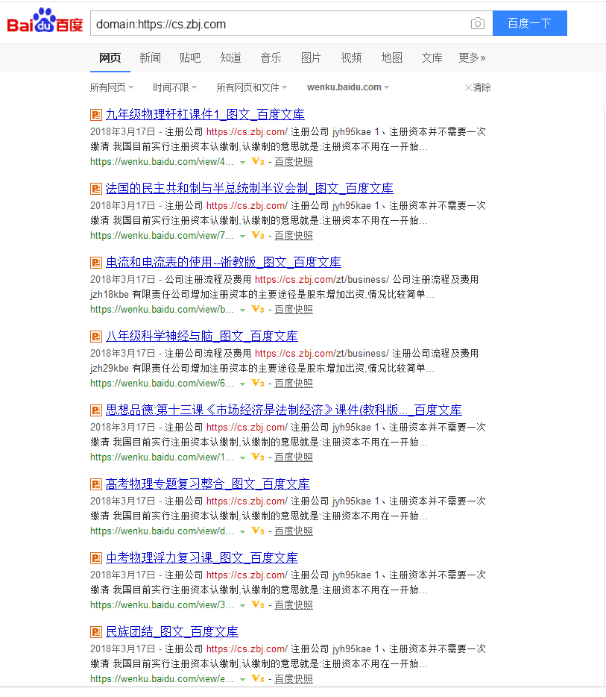Open 百度快照 for 九年级物理杠杆课件1

pyautogui.click(x=294, y=162)
